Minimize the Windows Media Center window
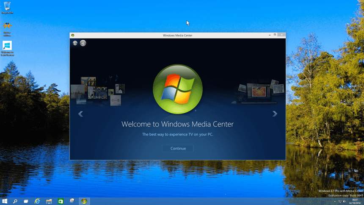 coord(270,35)
